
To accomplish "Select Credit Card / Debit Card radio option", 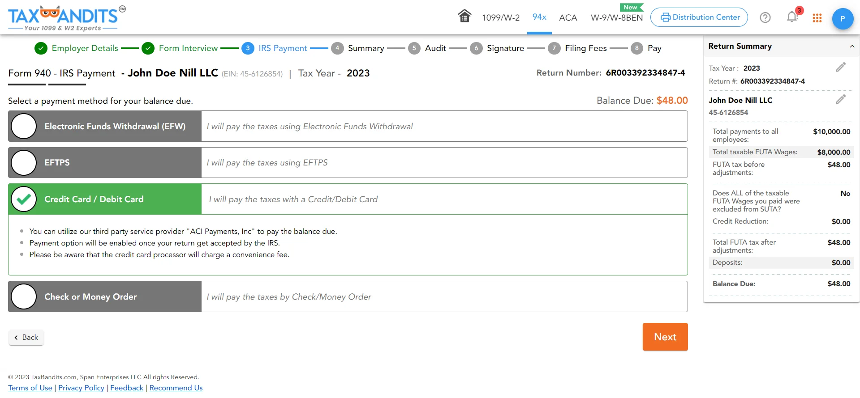I will coord(24,199).
